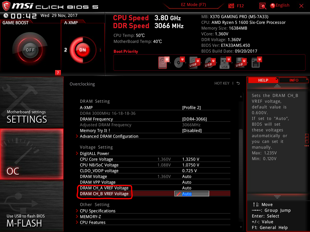Viewport: 310px width, 232px height.
Task: Click the DDR4 3000MHz 16-18-18-36 text
Action: 107,114
